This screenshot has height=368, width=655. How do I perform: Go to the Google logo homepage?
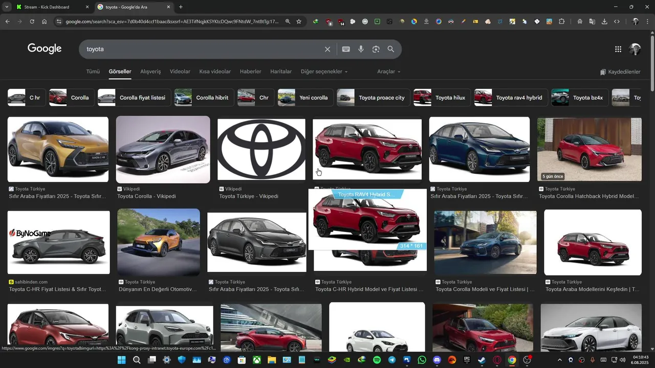click(45, 49)
